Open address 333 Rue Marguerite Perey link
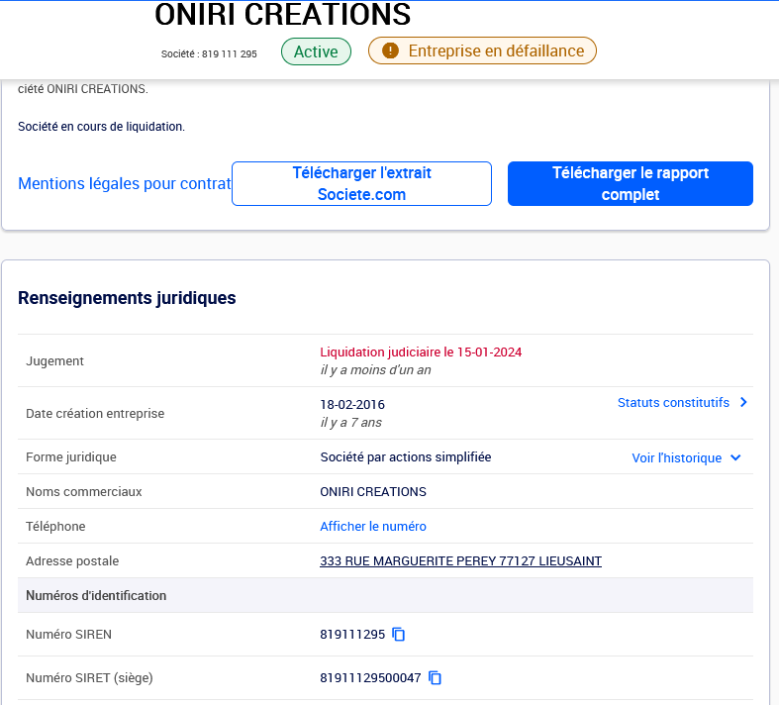 point(460,560)
